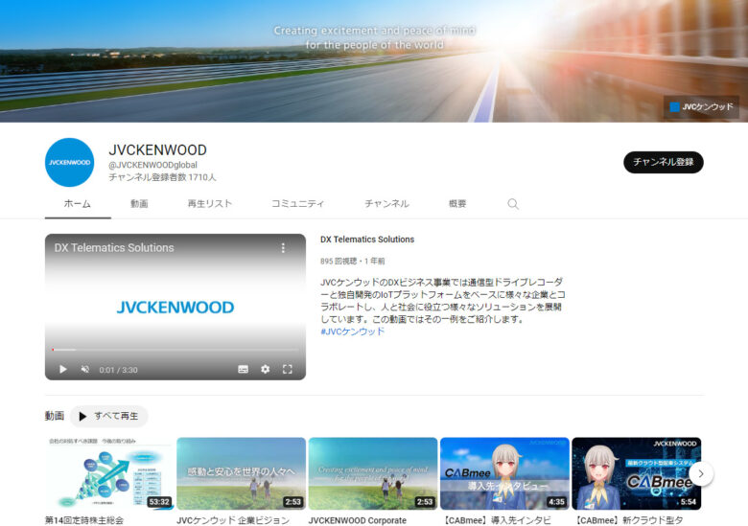Seek on the video progress bar
The width and height of the screenshot is (748, 526).
click(x=175, y=350)
